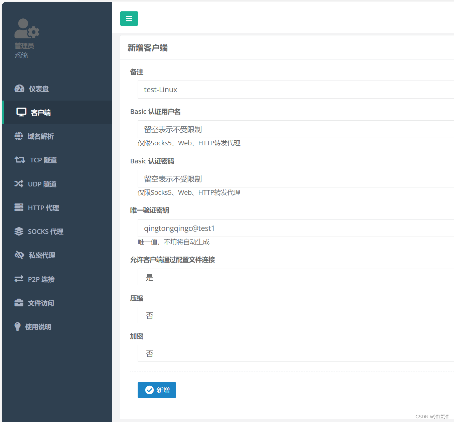
Task: Click the crossed eye icon for 私密代理
Action: click(x=19, y=255)
